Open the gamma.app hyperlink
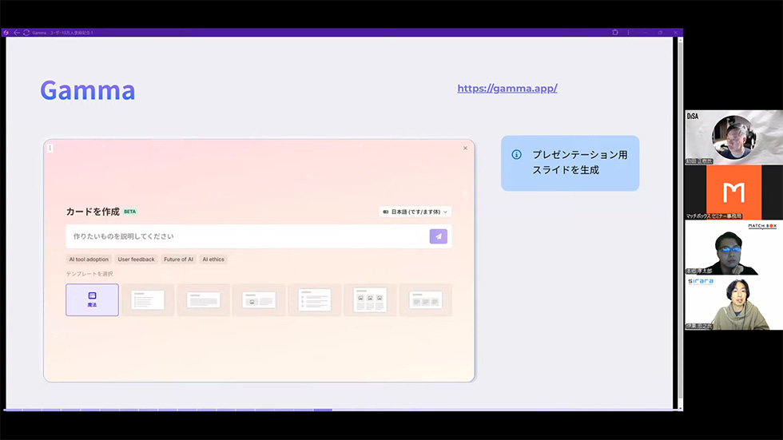The image size is (783, 440). [x=507, y=89]
